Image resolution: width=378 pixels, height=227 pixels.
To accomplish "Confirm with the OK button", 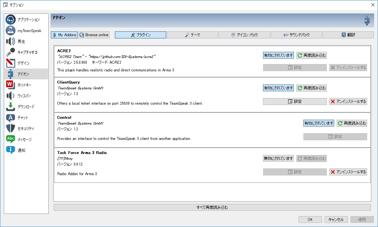I will [310, 220].
